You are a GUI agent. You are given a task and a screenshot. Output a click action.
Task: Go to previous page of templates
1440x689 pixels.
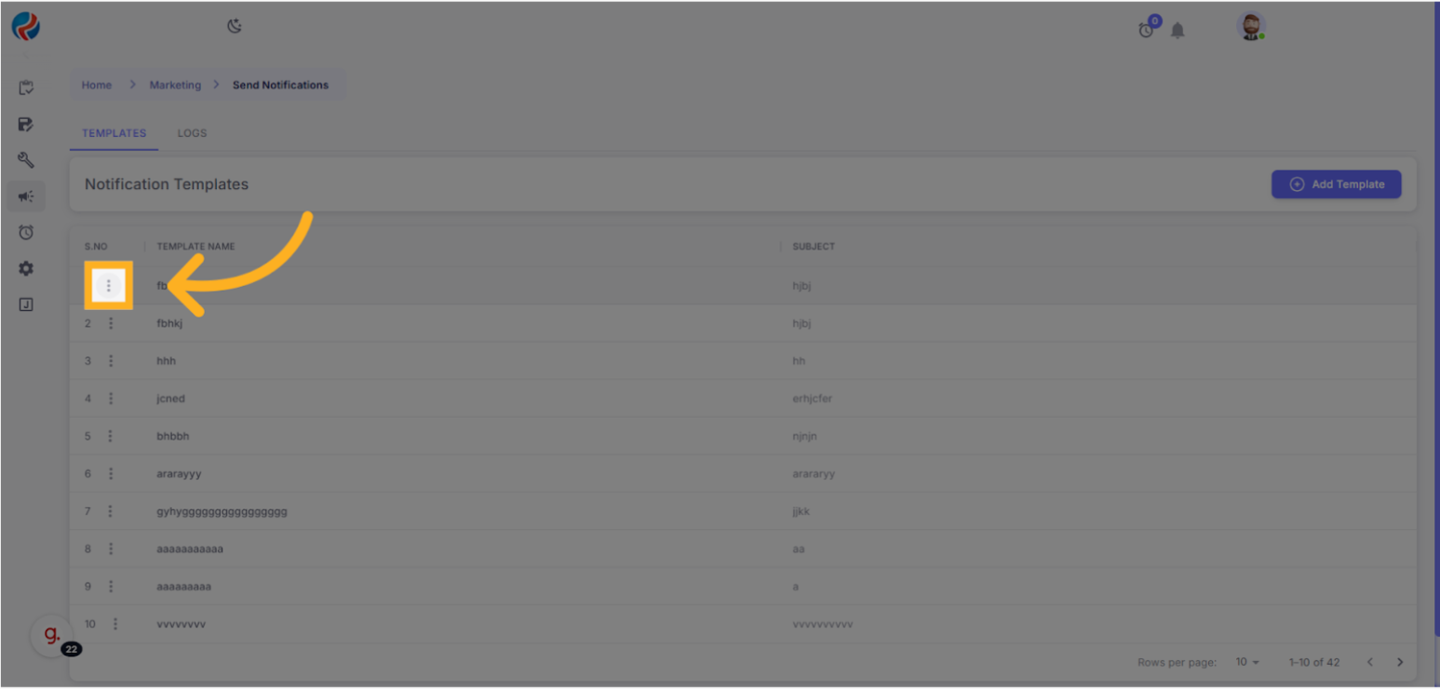pos(1369,662)
